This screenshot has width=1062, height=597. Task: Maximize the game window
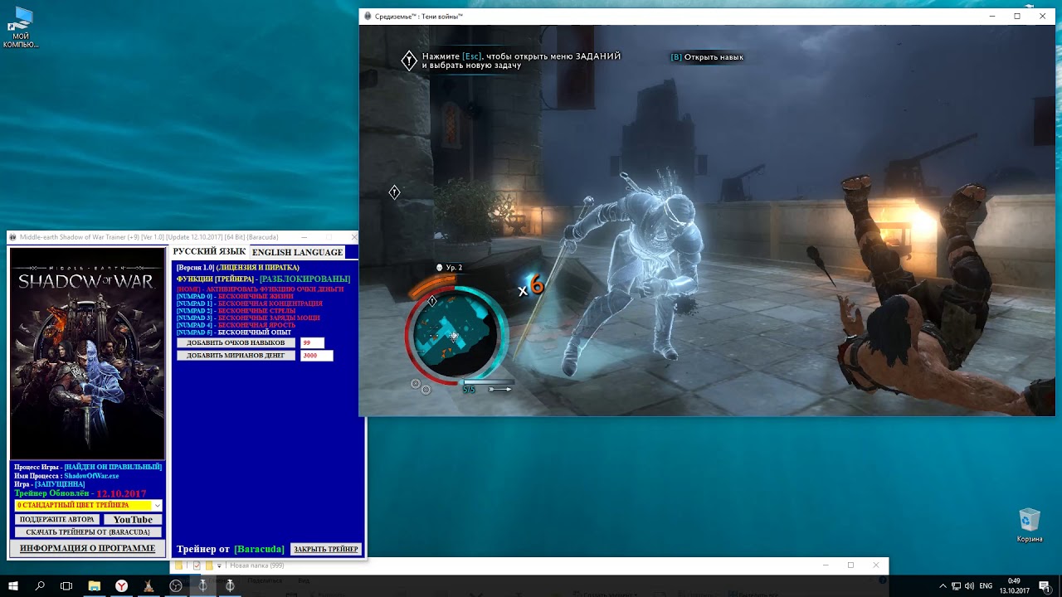[1017, 16]
